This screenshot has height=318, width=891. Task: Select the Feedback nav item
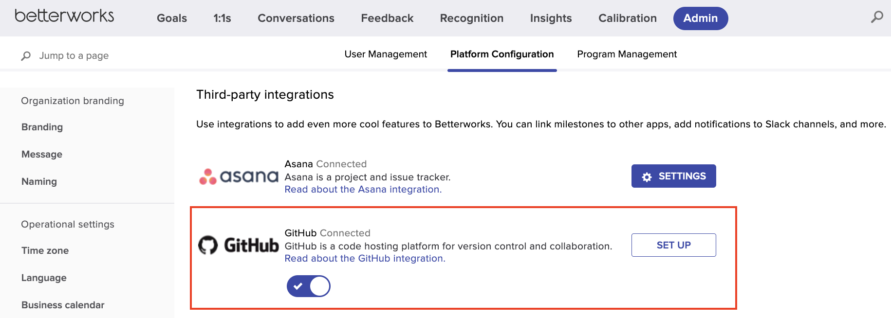[387, 18]
